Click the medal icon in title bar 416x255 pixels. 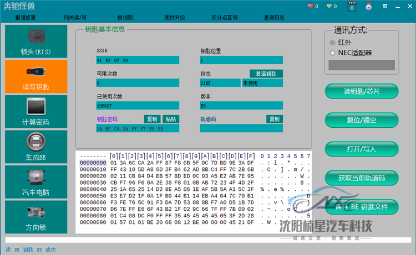tap(368, 7)
